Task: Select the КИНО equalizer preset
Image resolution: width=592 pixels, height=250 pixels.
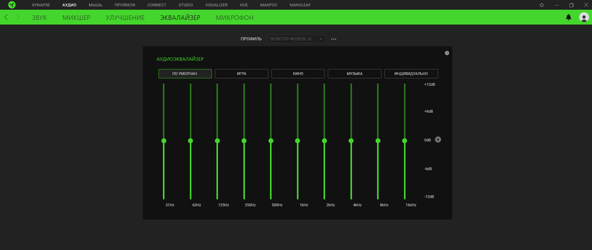Action: (x=298, y=73)
